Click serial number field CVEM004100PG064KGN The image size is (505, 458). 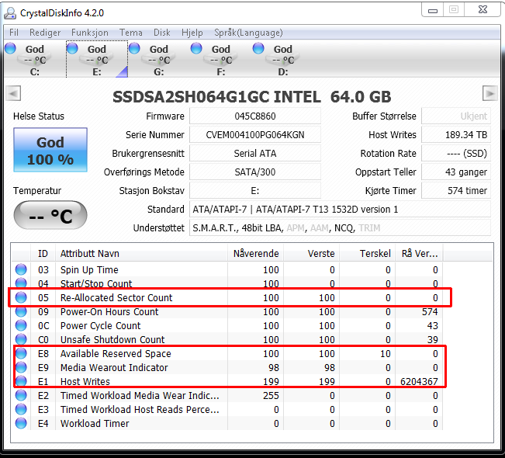(255, 135)
